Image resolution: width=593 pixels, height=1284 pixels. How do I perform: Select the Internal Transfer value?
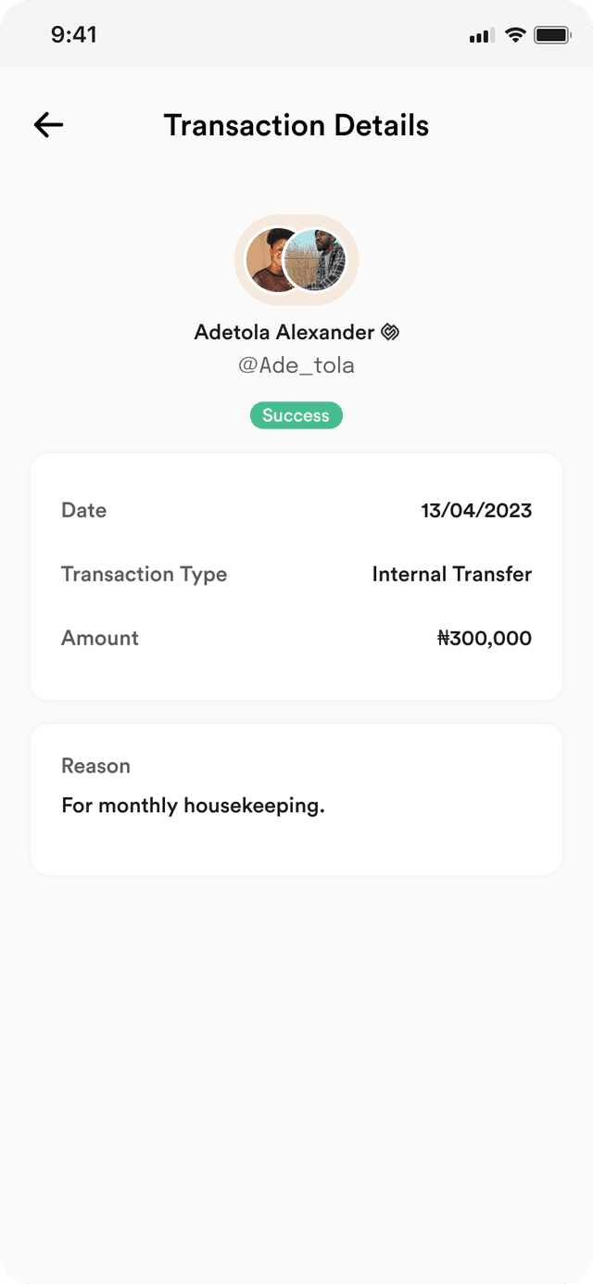[452, 574]
